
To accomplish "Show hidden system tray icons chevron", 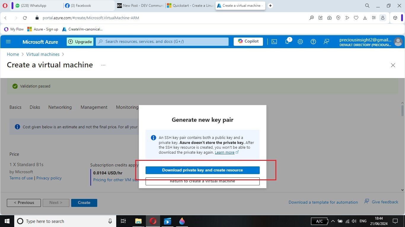I will point(333,221).
